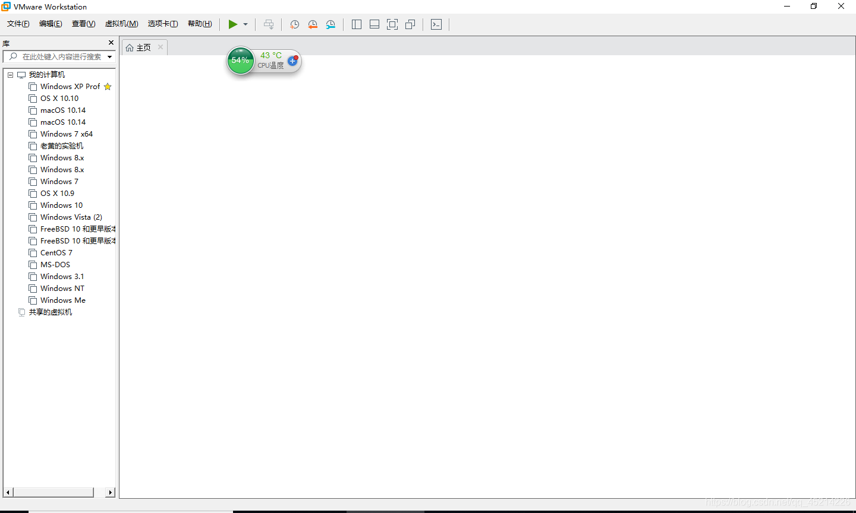Close the 主页 tab
The height and width of the screenshot is (513, 856).
pos(160,47)
